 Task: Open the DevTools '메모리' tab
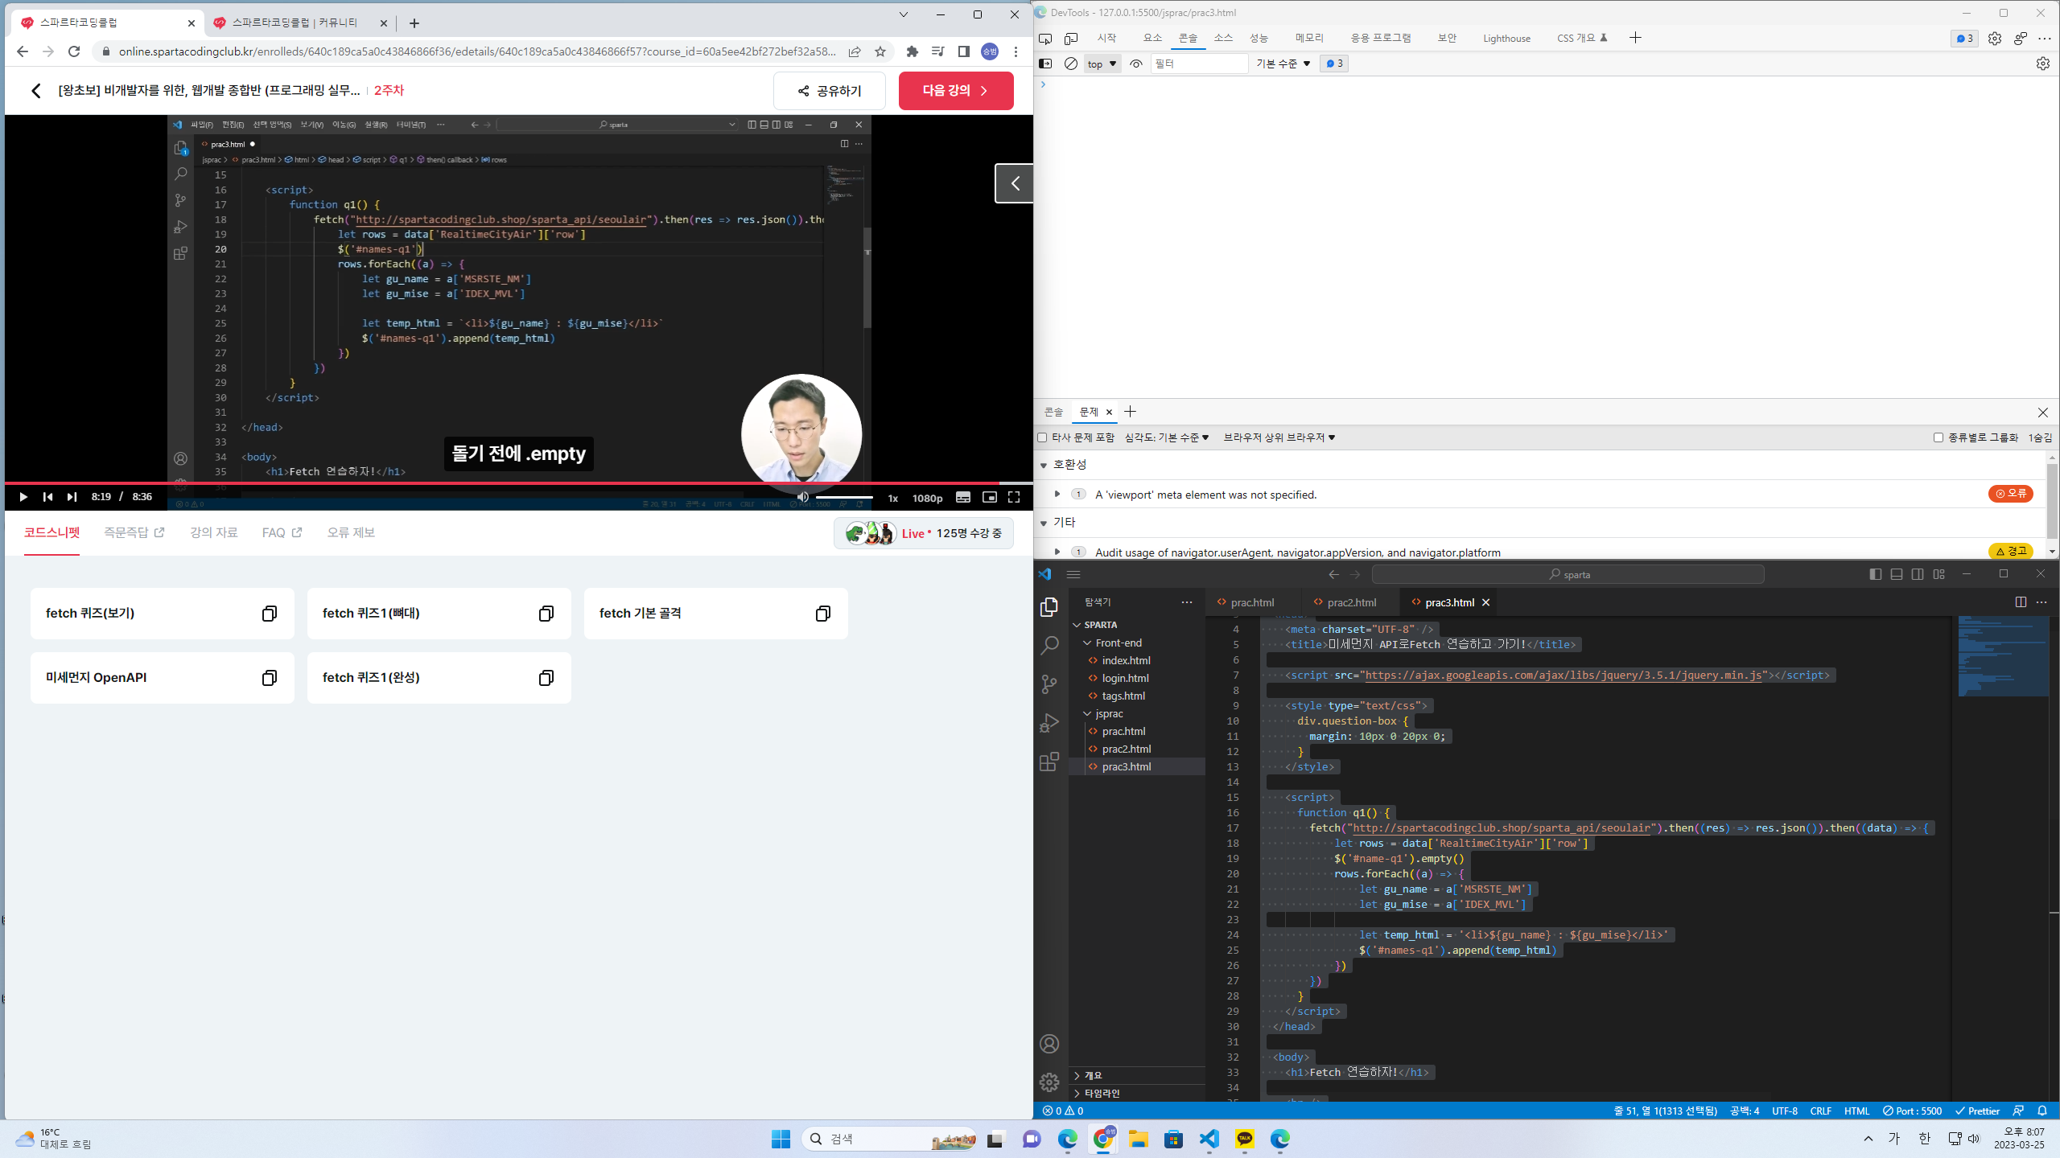pyautogui.click(x=1309, y=38)
